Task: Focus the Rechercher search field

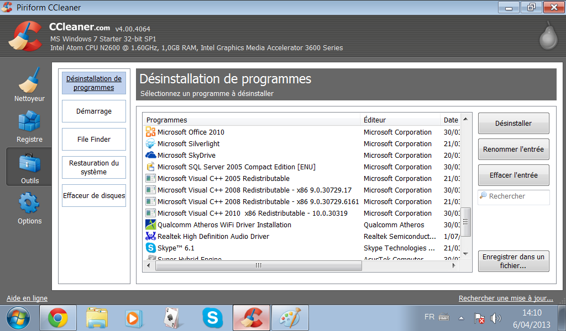Action: click(513, 197)
